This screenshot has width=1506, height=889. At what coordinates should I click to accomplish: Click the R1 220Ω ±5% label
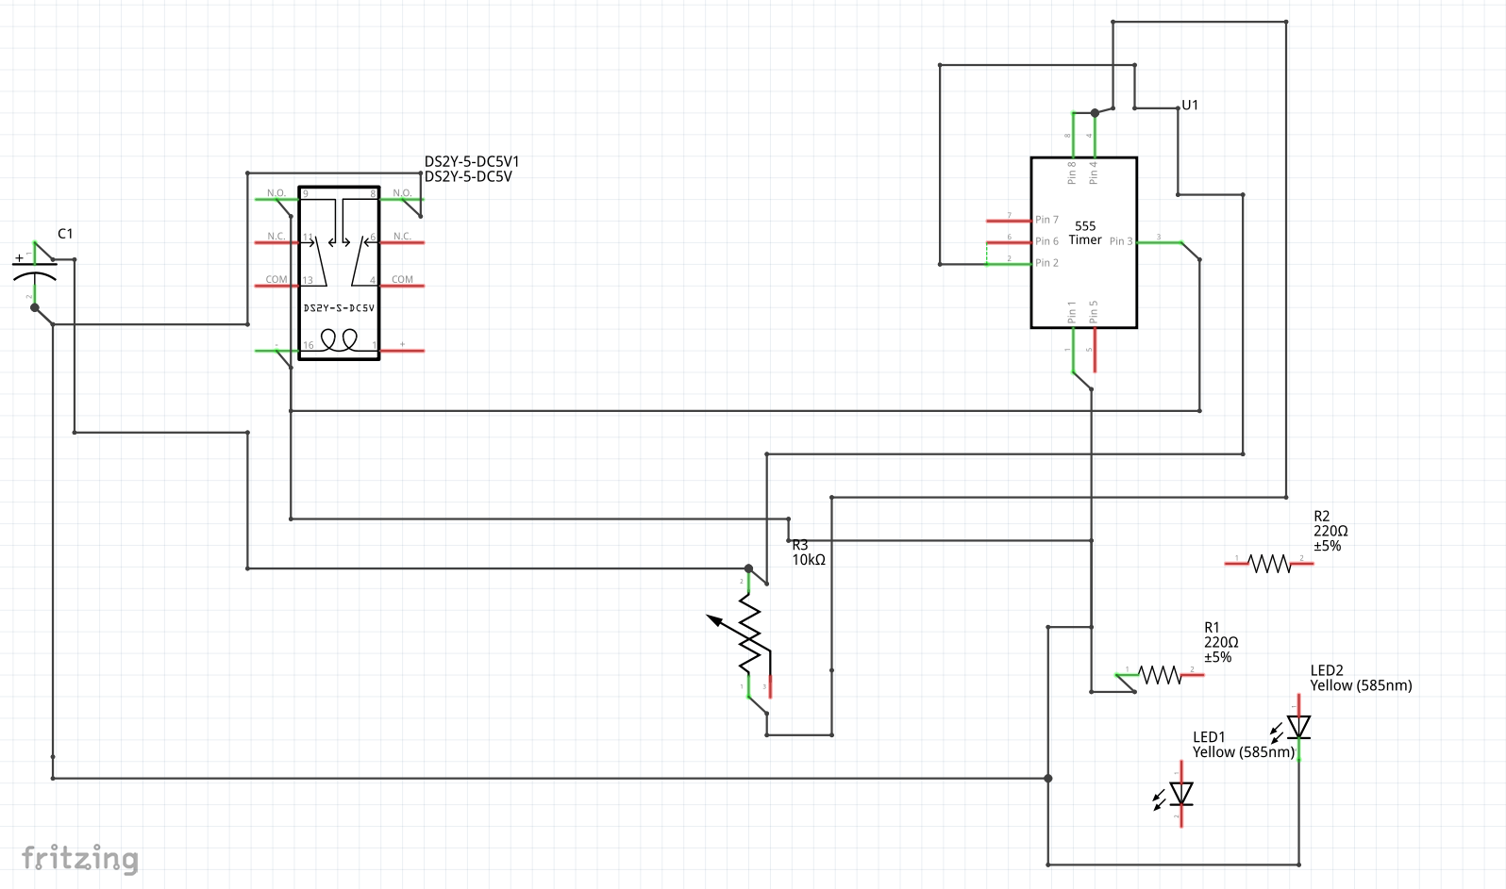coord(1221,642)
